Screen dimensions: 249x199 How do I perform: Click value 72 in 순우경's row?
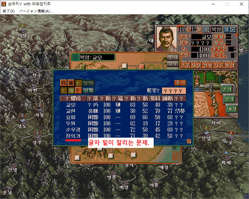point(133,130)
